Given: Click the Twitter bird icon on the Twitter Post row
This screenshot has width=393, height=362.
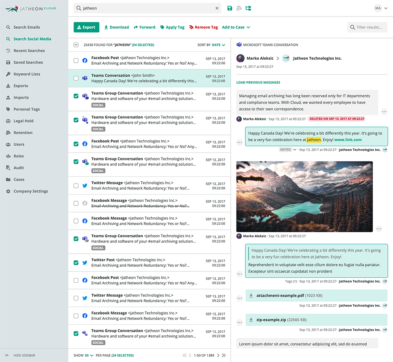Looking at the screenshot, I should coord(85,263).
